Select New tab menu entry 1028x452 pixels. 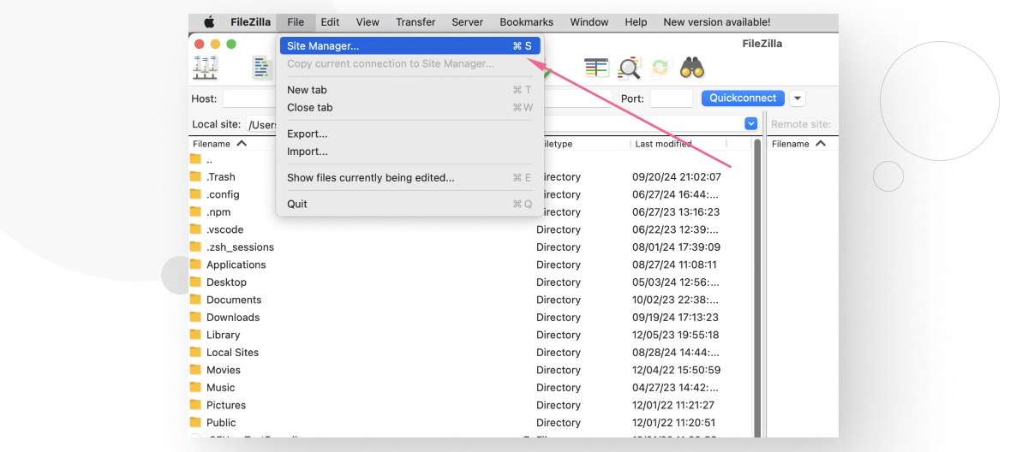coord(307,90)
